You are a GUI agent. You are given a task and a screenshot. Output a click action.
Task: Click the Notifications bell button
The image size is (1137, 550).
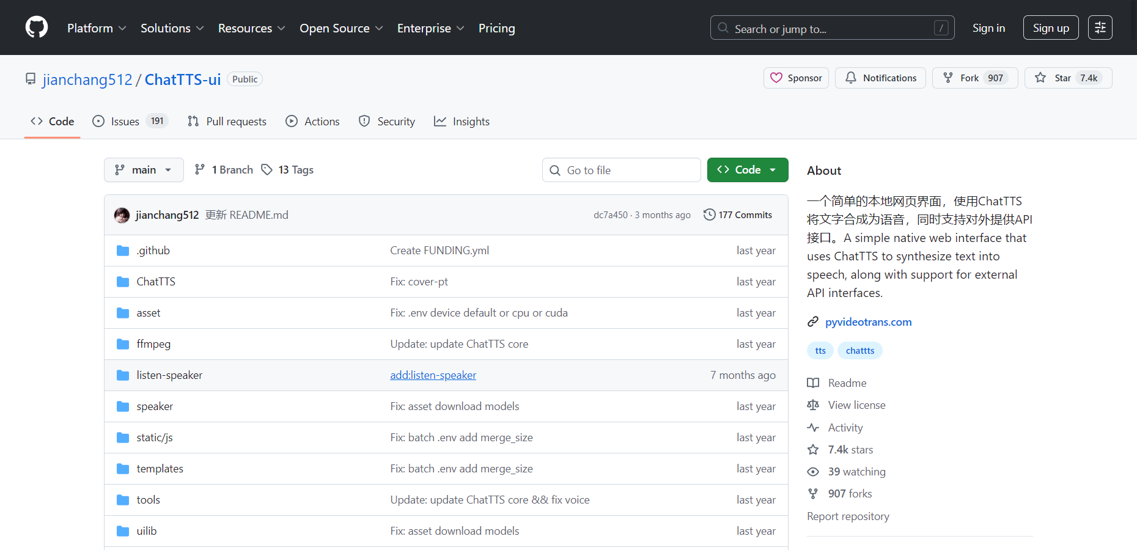coord(880,78)
